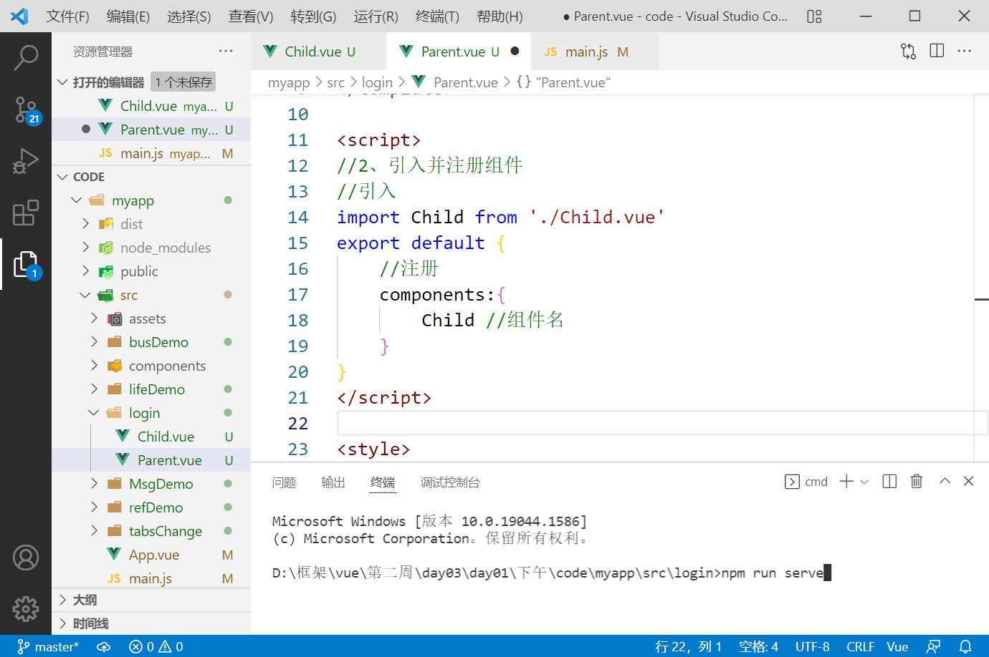The height and width of the screenshot is (657, 989).
Task: Show errors and warnings count
Action: [x=156, y=647]
